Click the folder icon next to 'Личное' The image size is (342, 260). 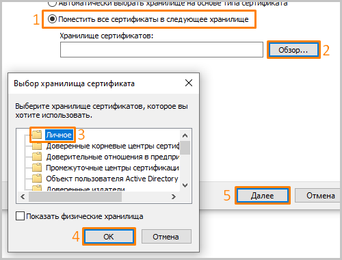tap(37, 135)
